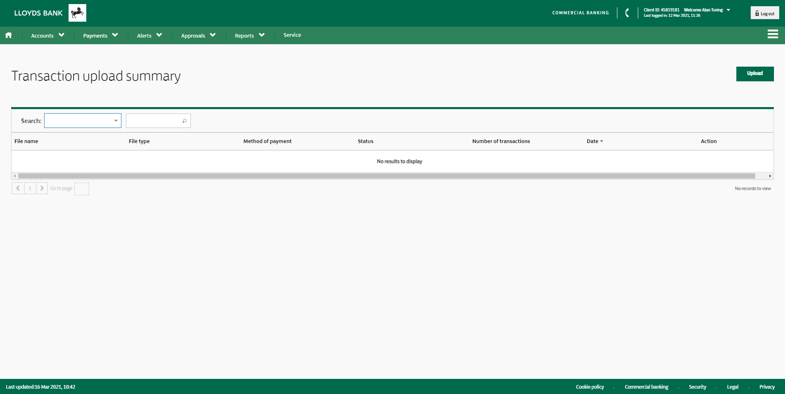Click the COMMERCIAL BANKING header text
Screen dimensions: 785x394
click(x=581, y=13)
